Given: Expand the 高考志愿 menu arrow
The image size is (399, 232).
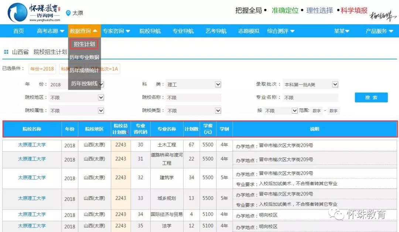Looking at the screenshot, I should 62,31.
